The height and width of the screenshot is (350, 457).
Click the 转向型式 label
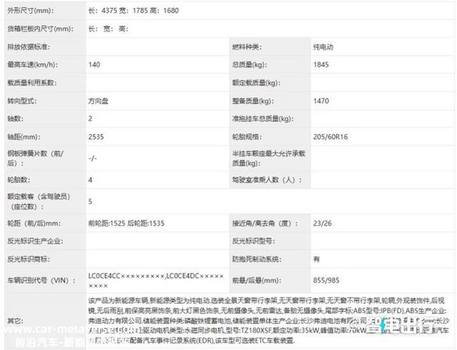[22, 101]
